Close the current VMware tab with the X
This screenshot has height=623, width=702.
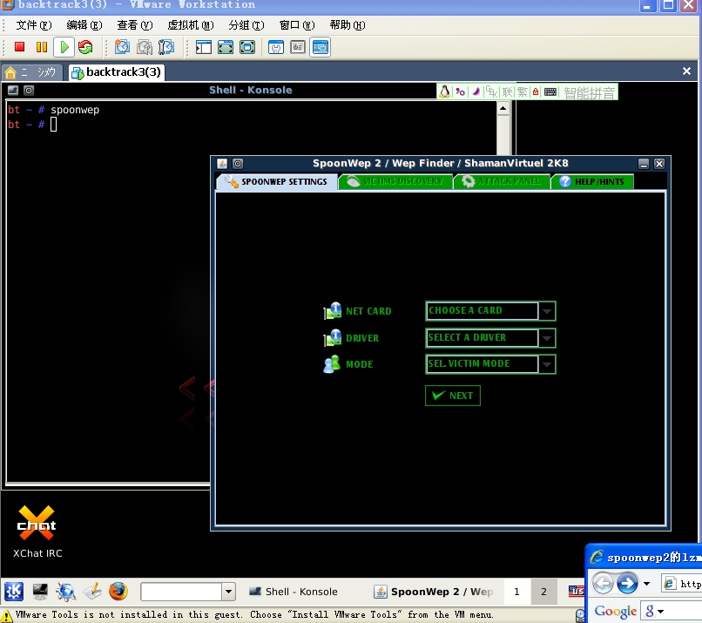click(686, 71)
